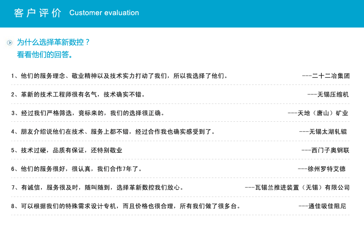Click the 'Customer evaluation' header text

pos(104,12)
